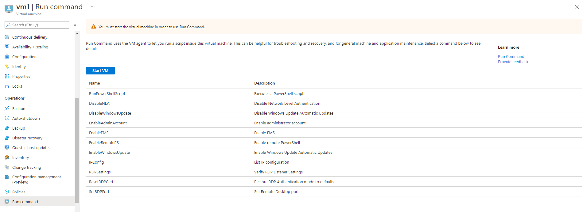Viewport: 583px width, 212px height.
Task: Open Auto-shutdown clock icon
Action: point(7,118)
